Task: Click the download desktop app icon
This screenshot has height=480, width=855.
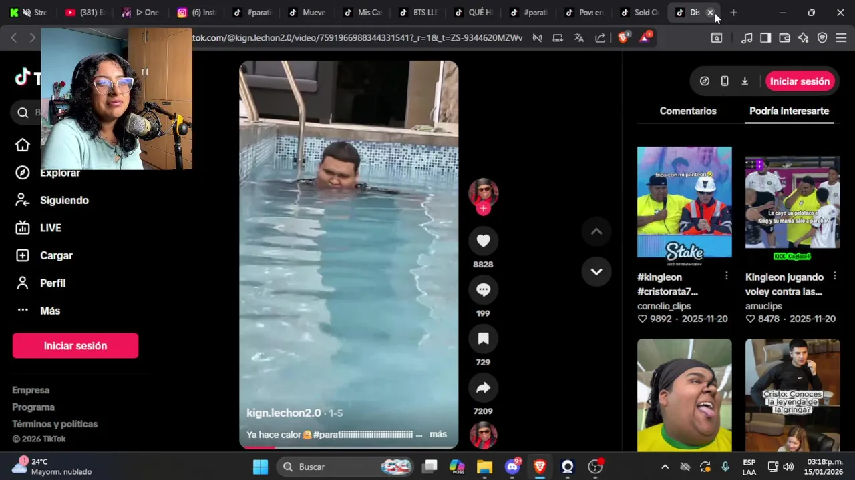Action: (745, 81)
